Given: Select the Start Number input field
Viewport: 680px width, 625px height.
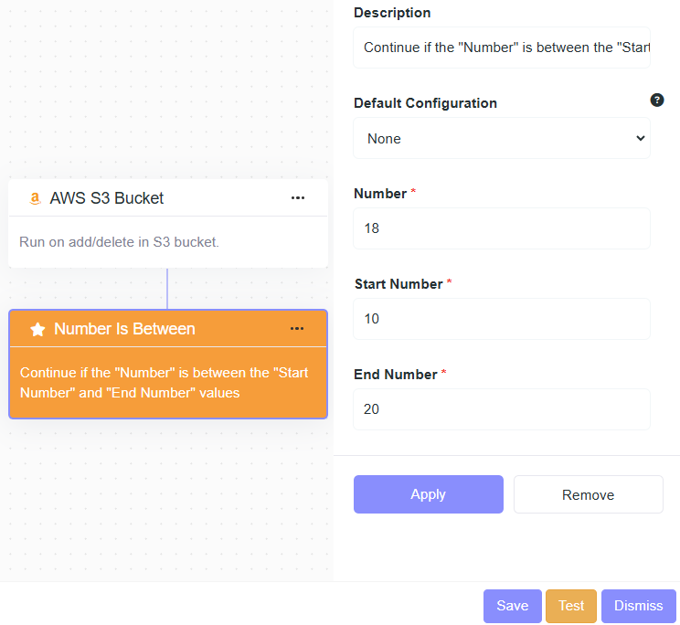Looking at the screenshot, I should [501, 319].
